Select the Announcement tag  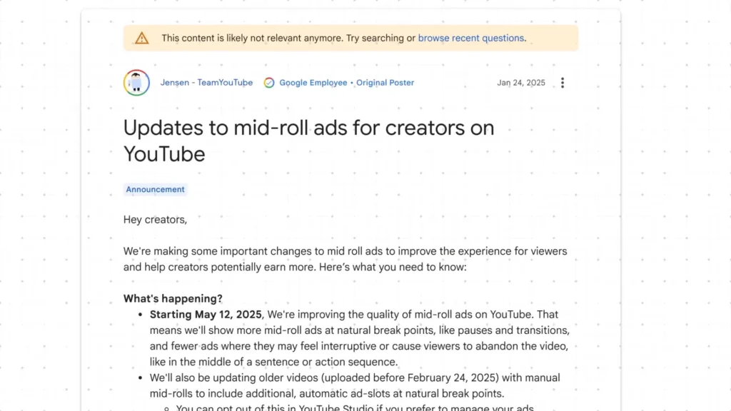click(x=155, y=190)
